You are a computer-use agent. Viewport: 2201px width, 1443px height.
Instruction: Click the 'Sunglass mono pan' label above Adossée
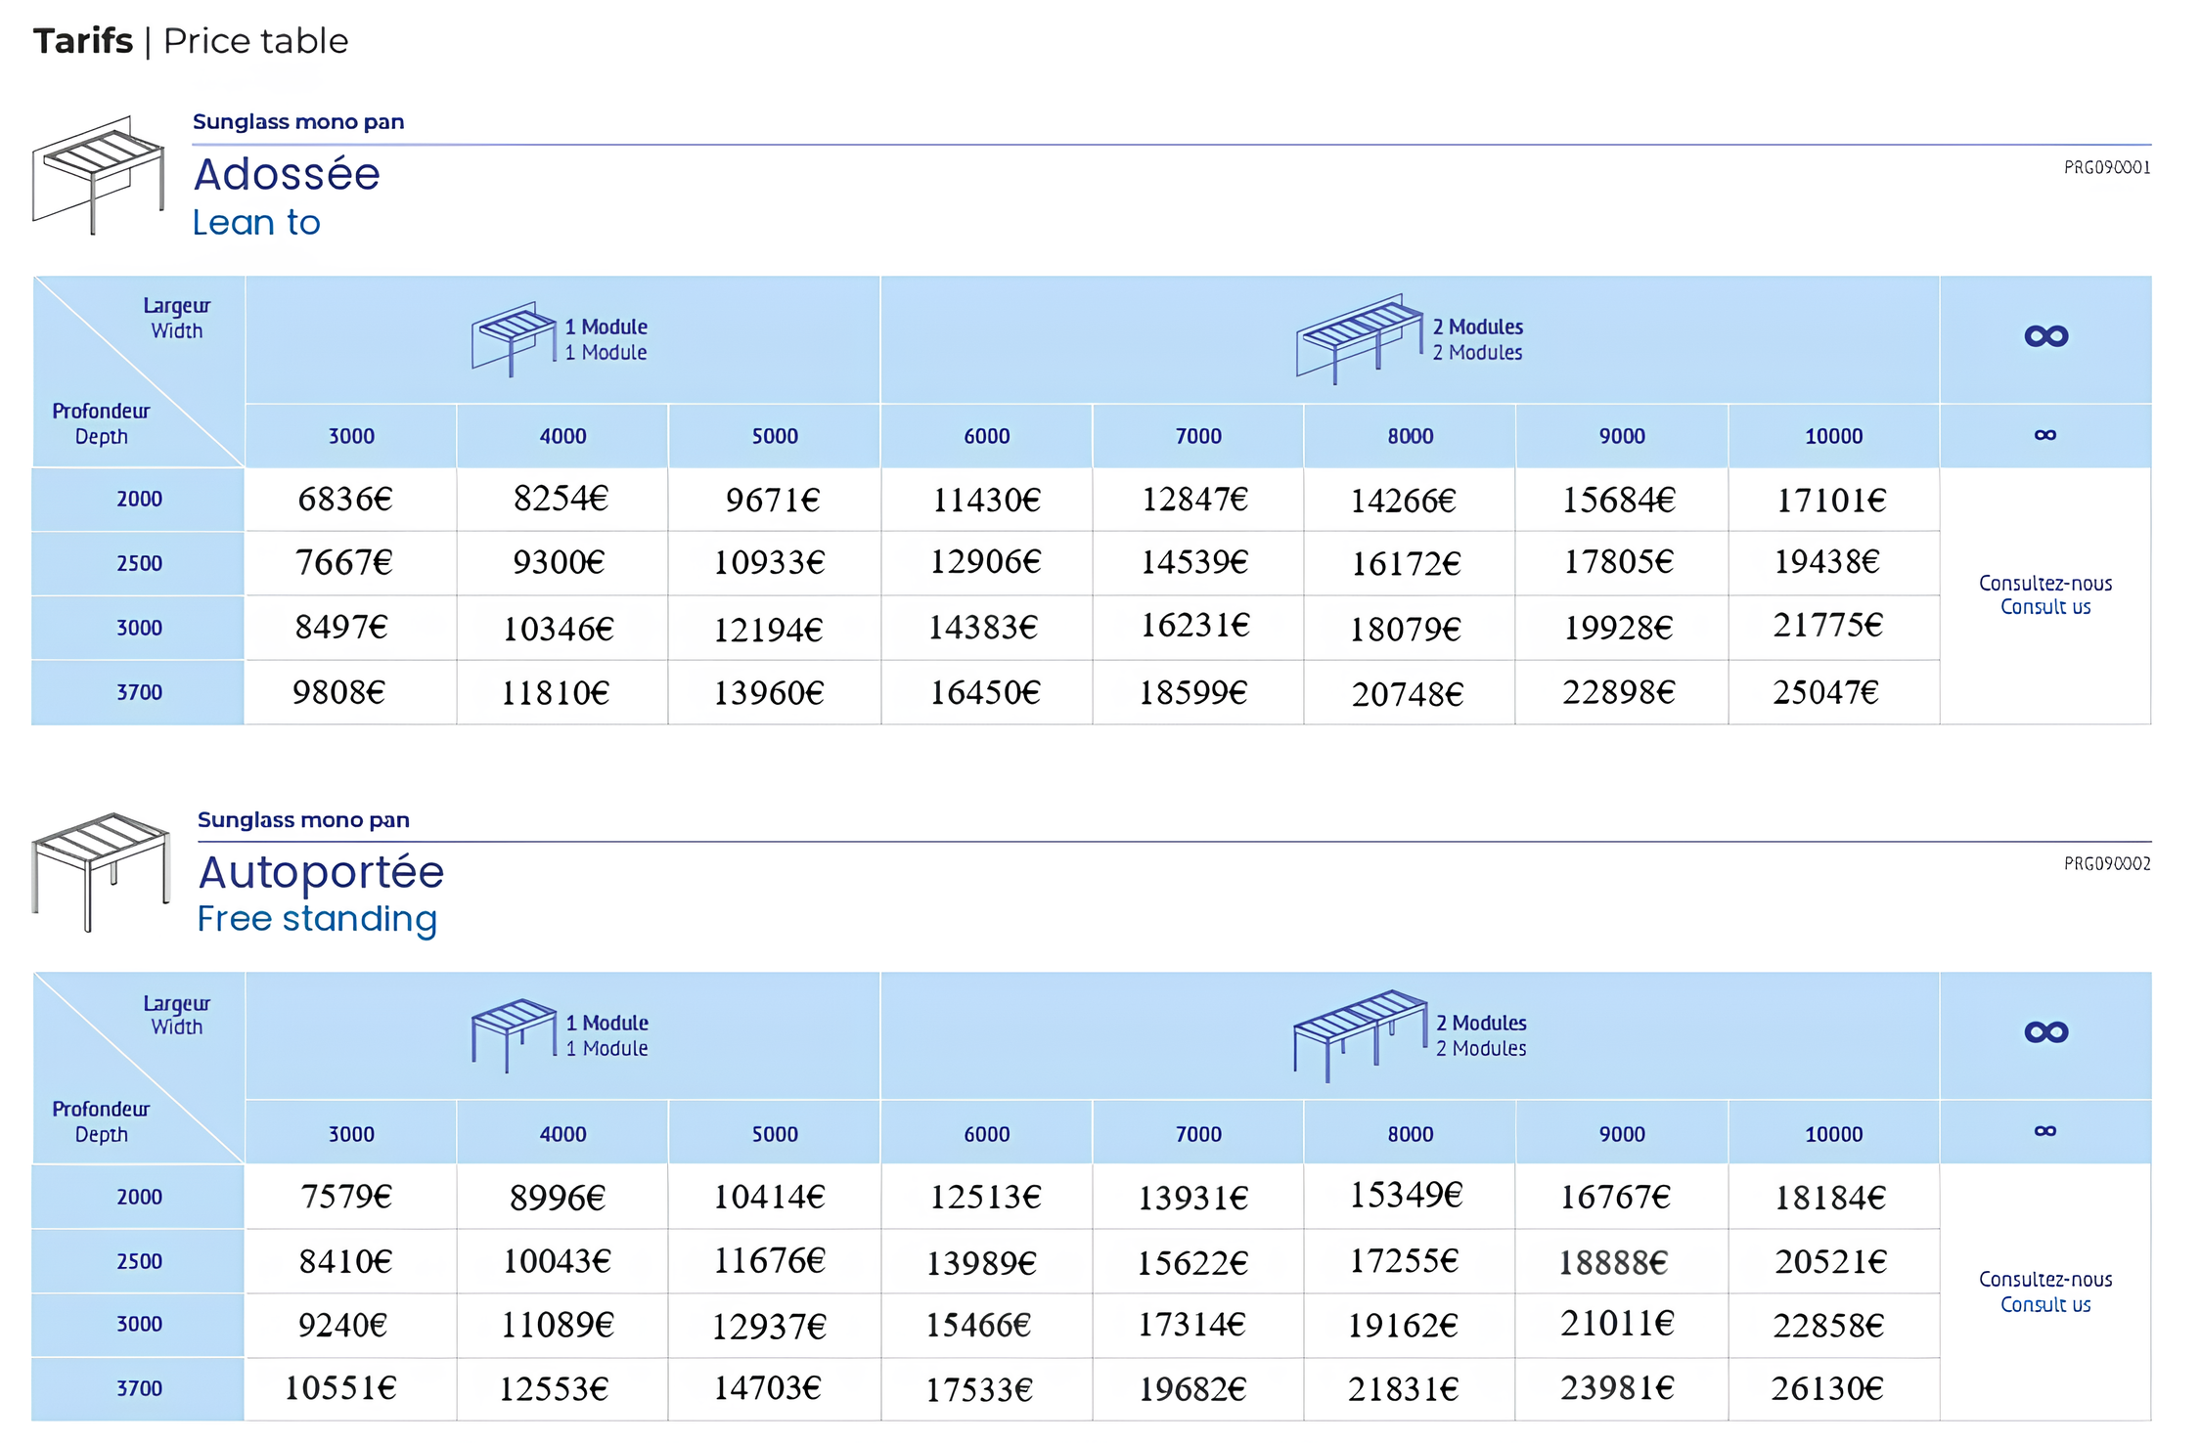(x=298, y=122)
